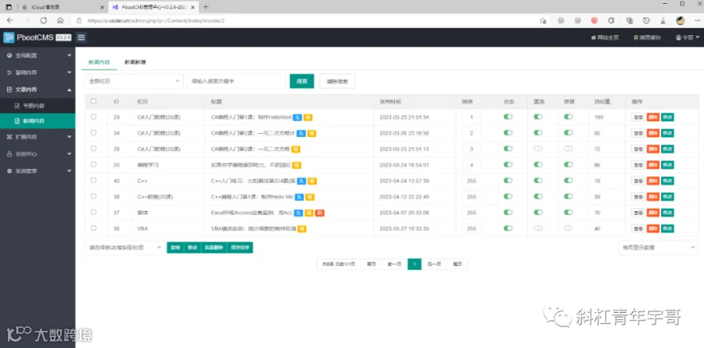Viewport: 704px width, 348px height.
Task: Toggle the 状态 switch for article ID 29
Action: (508, 117)
